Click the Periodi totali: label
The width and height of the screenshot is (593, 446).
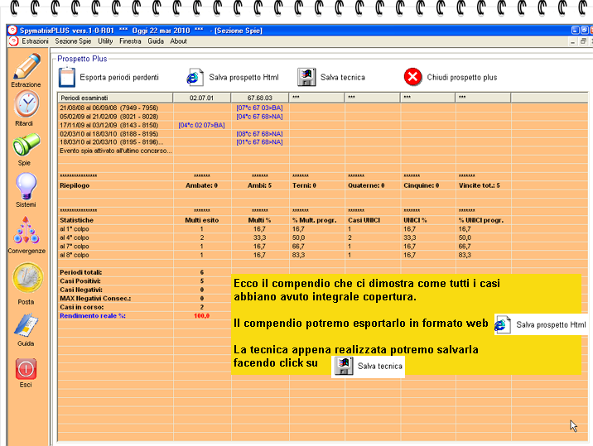pyautogui.click(x=80, y=272)
